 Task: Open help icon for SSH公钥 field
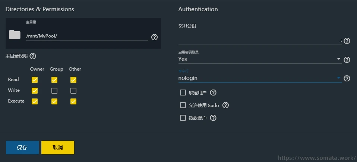(x=347, y=41)
